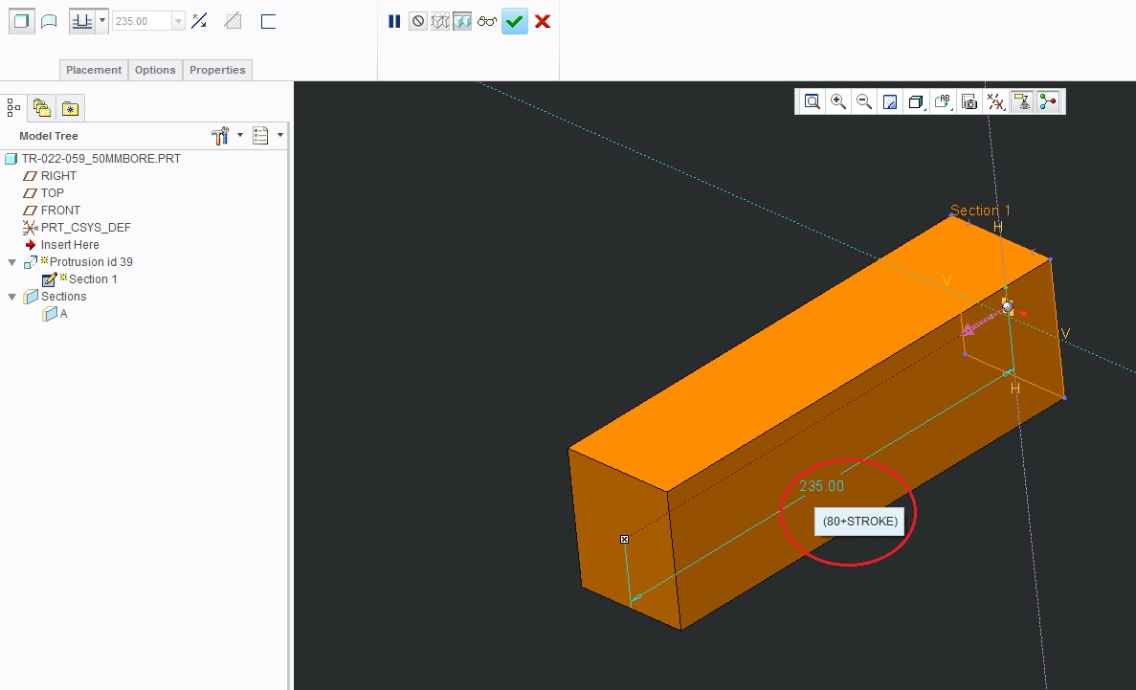The image size is (1136, 690).
Task: Switch to the Options tab
Action: coord(154,69)
